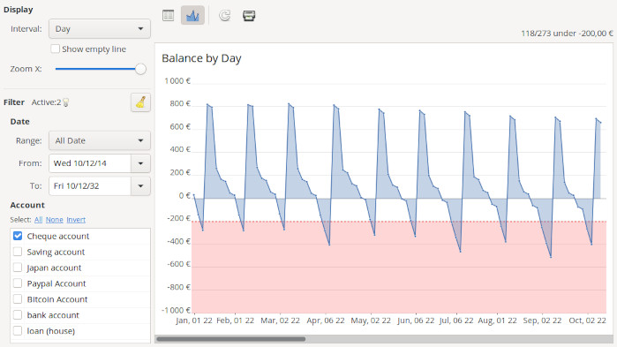Image resolution: width=617 pixels, height=347 pixels.
Task: Click the 'Oct, 02 22' axis label
Action: tap(588, 321)
